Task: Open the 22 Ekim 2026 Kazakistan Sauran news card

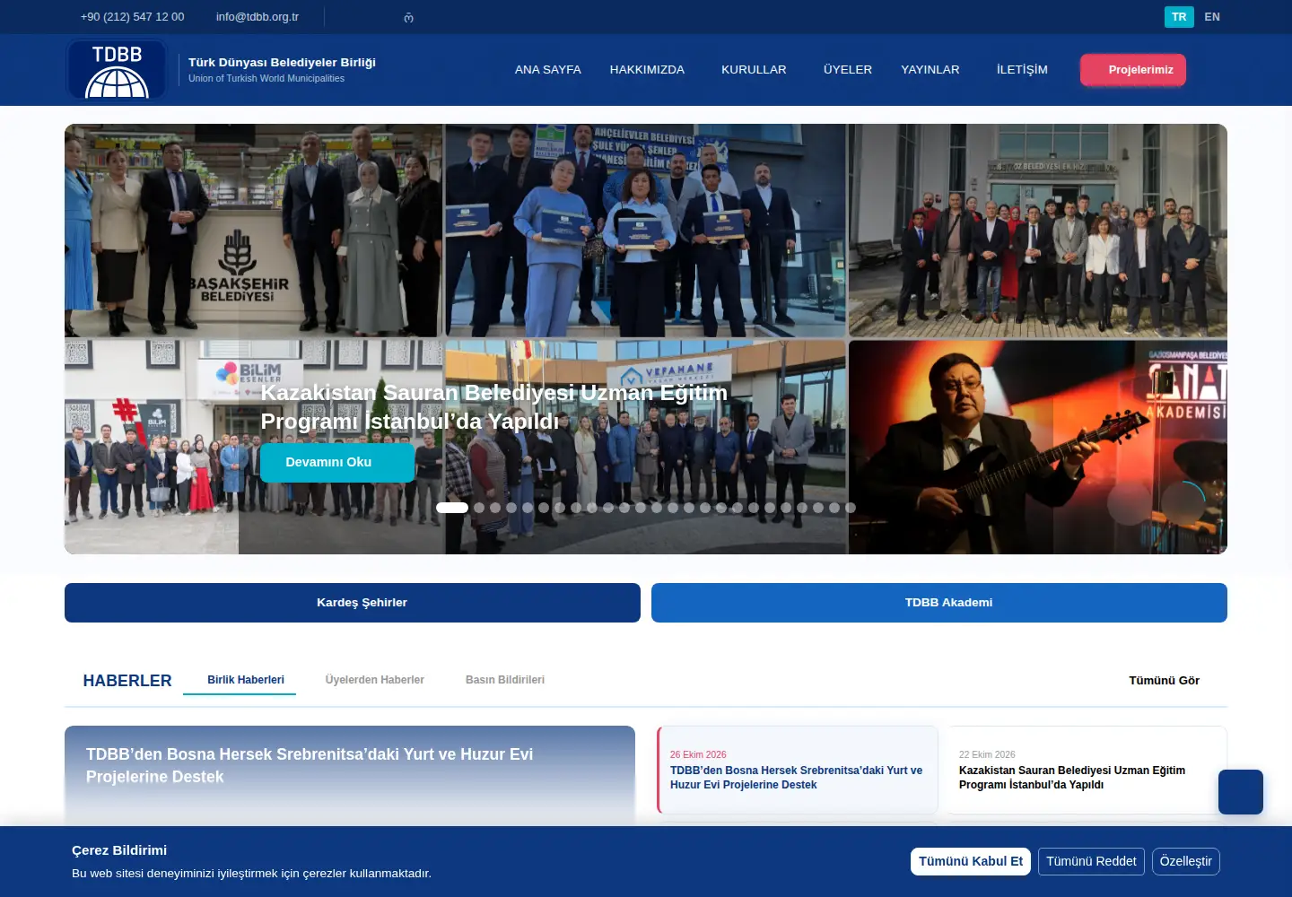Action: 1087,771
